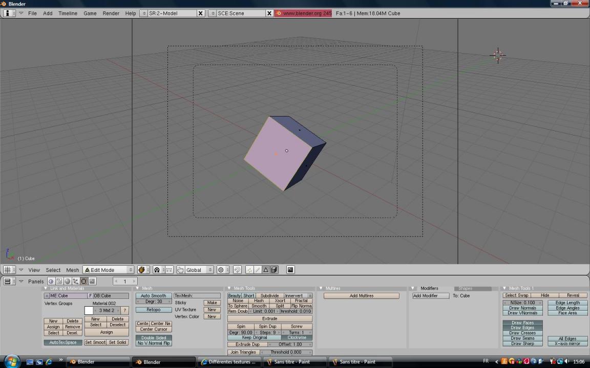Open the Global transform orientation dropdown

pyautogui.click(x=194, y=270)
